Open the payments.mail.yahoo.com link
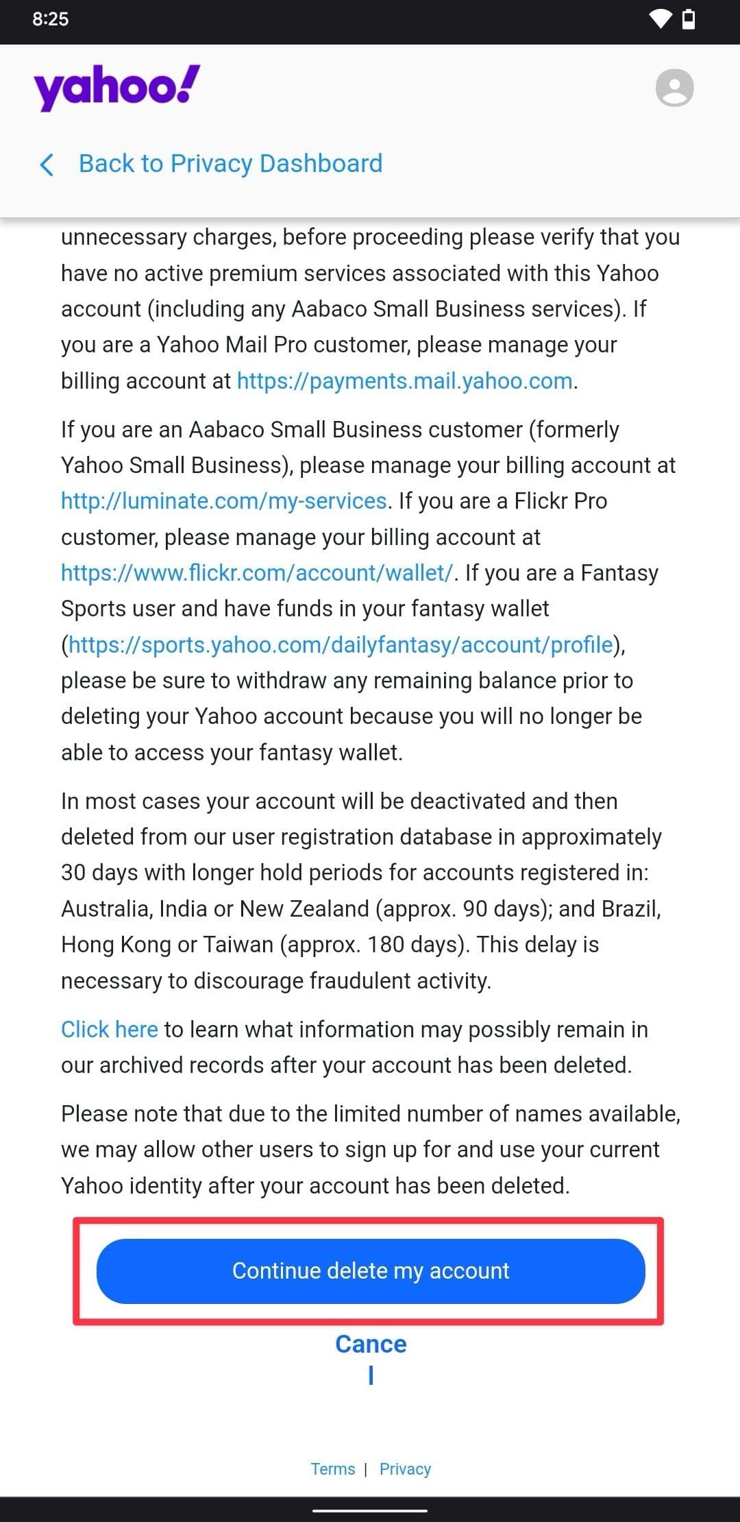740x1522 pixels. (x=404, y=381)
